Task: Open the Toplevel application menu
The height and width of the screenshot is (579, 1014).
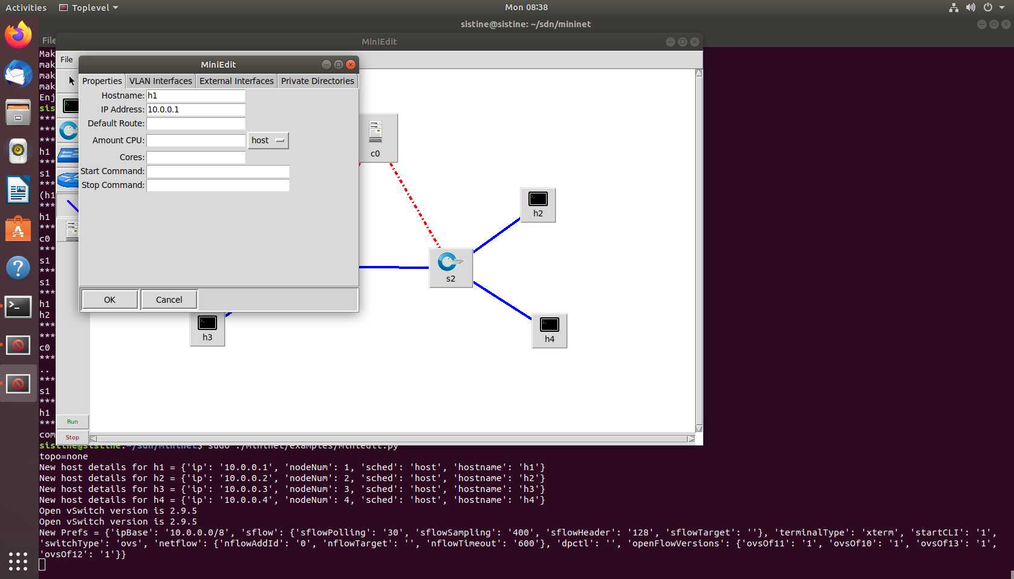Action: [x=88, y=7]
